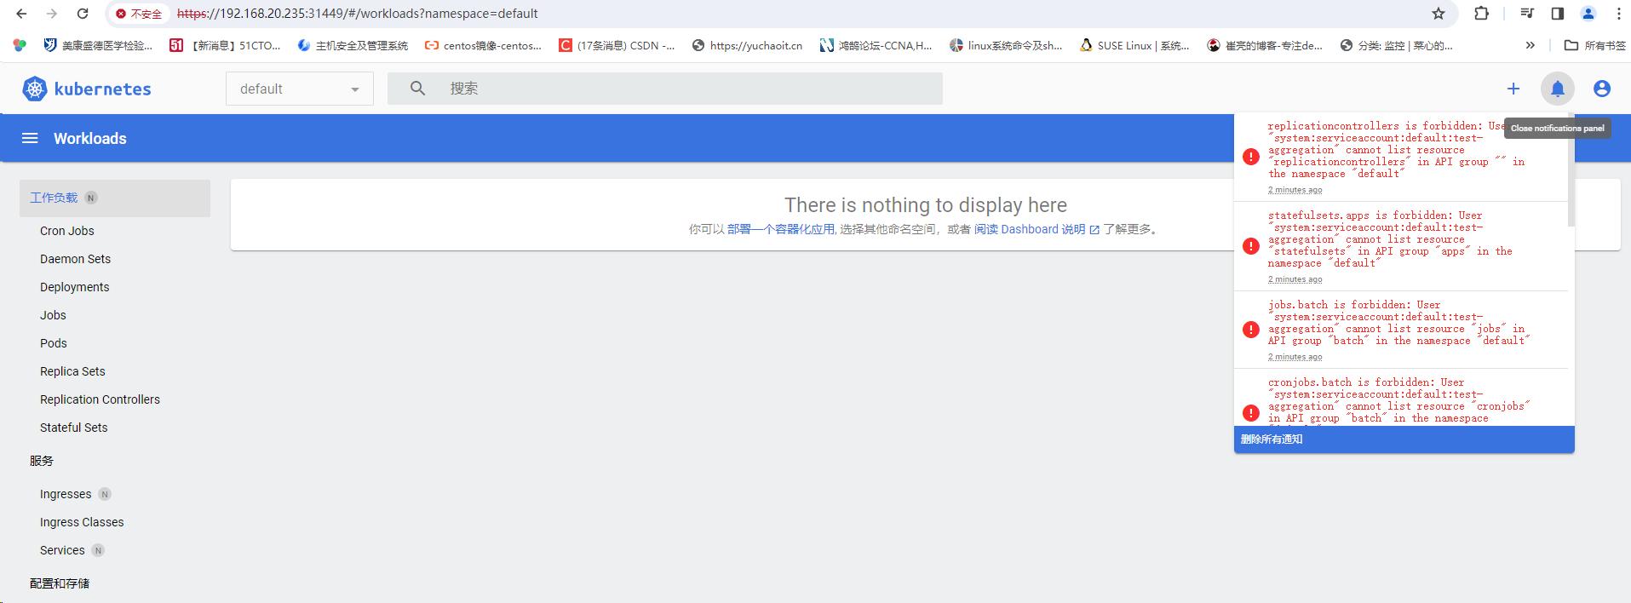Open the centos镜像 bookmark
The height and width of the screenshot is (603, 1631).
coord(483,45)
